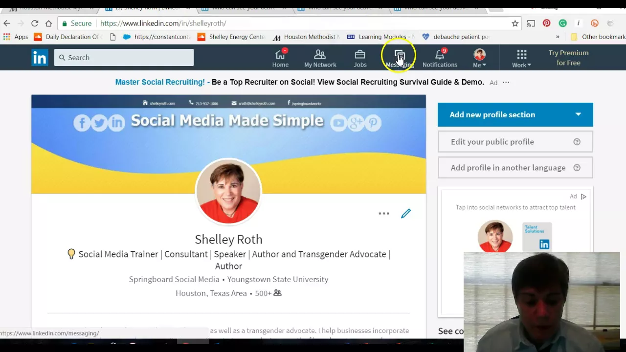
Task: Open Youngstown State University link
Action: (x=278, y=279)
